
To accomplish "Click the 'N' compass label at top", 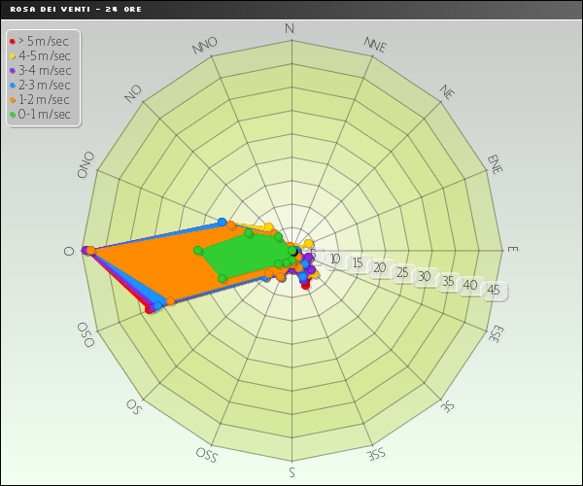I will pos(290,28).
